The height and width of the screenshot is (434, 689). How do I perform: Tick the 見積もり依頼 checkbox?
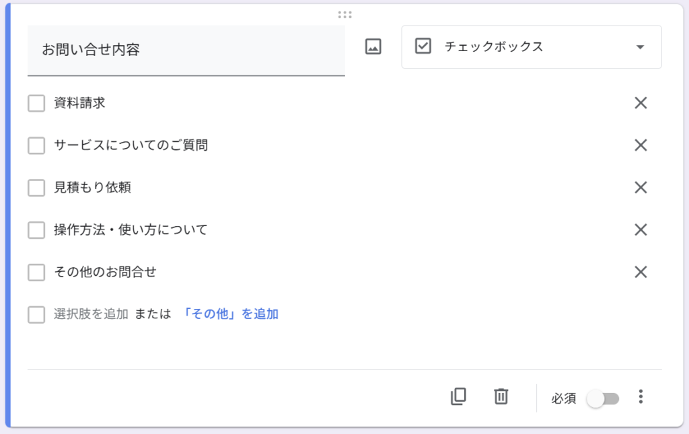point(36,188)
